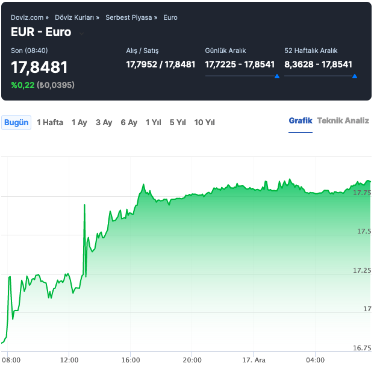Viewport: 374px width, 369px height.
Task: View the 1 Yıl chart range
Action: click(154, 122)
